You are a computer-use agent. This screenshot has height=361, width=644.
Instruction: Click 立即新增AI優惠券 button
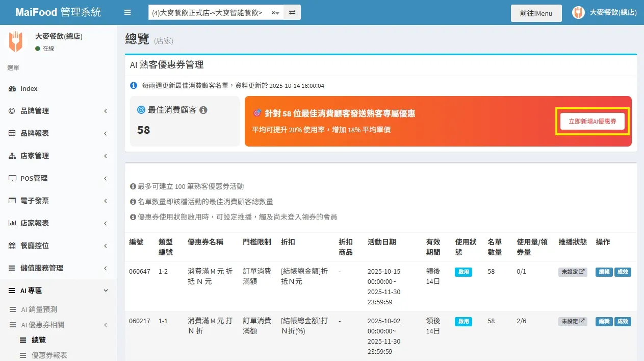coord(592,122)
